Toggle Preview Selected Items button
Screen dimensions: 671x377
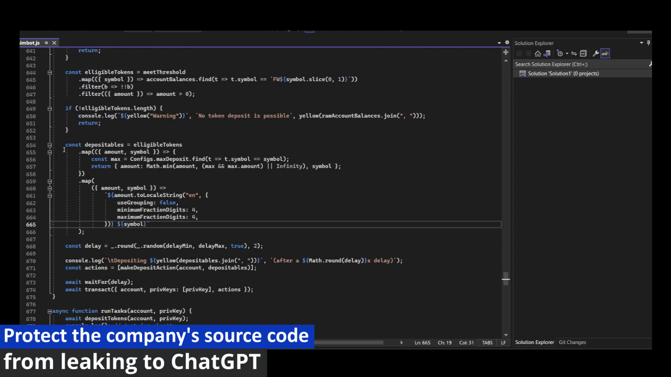click(605, 53)
